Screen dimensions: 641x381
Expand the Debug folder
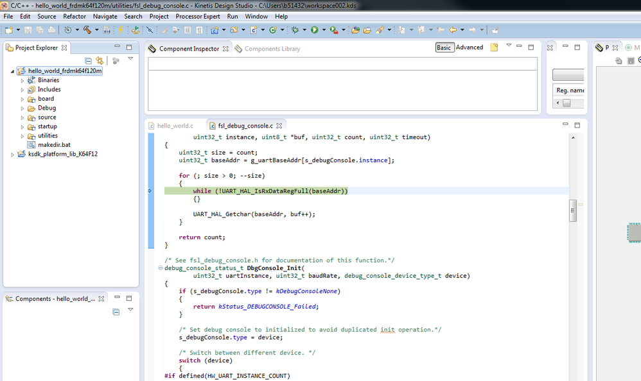coord(22,108)
